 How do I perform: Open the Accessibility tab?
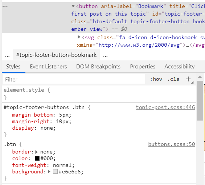pyautogui.click(x=180, y=67)
